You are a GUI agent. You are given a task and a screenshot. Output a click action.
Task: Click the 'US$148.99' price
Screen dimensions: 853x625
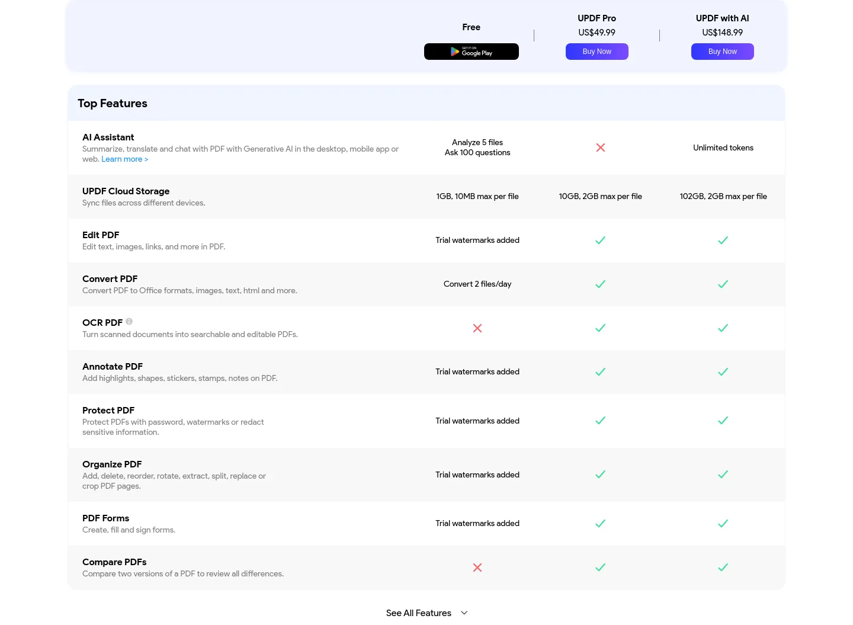point(723,33)
